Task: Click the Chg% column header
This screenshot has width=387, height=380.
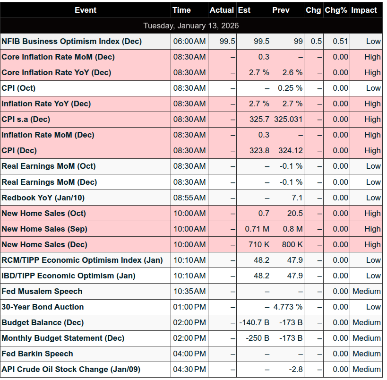Action: tap(336, 10)
